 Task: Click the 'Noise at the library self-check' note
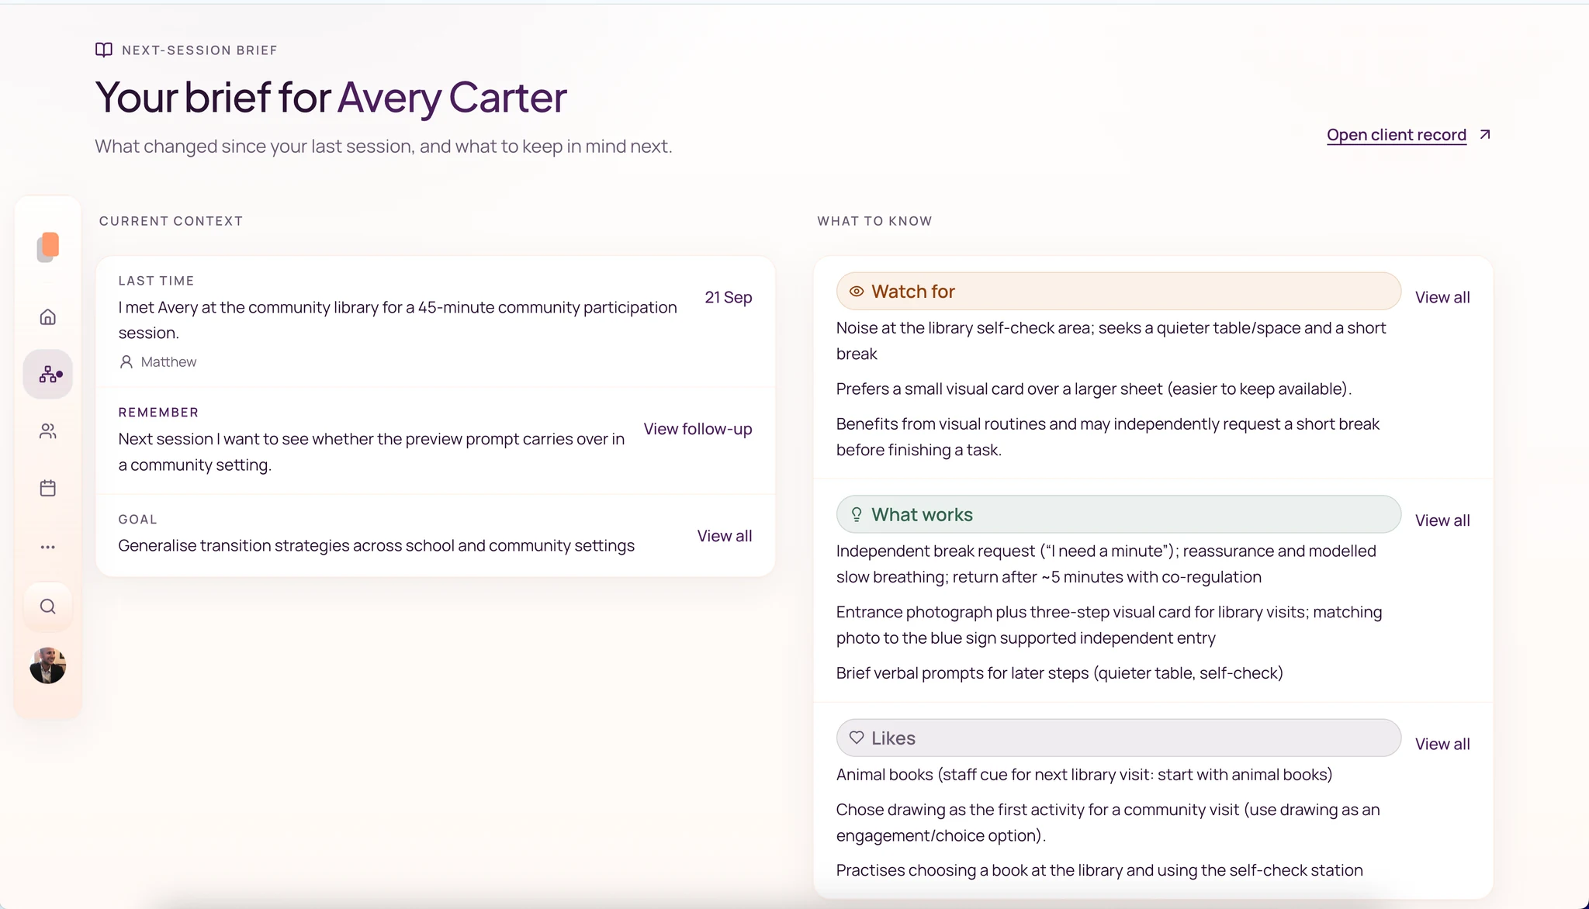coord(1111,340)
